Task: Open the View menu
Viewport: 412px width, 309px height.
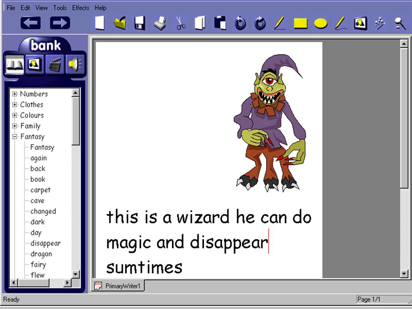Action: pyautogui.click(x=42, y=8)
